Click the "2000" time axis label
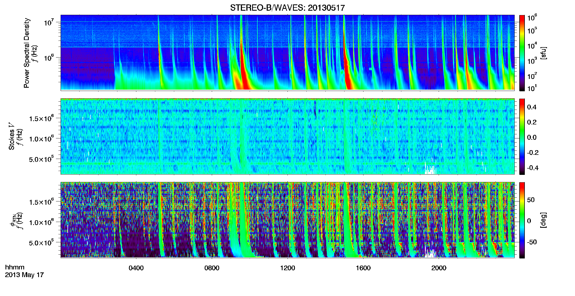The height and width of the screenshot is (296, 575). click(439, 268)
